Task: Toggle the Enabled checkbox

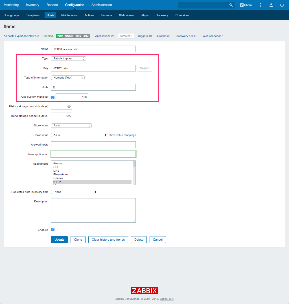Action: click(53, 229)
